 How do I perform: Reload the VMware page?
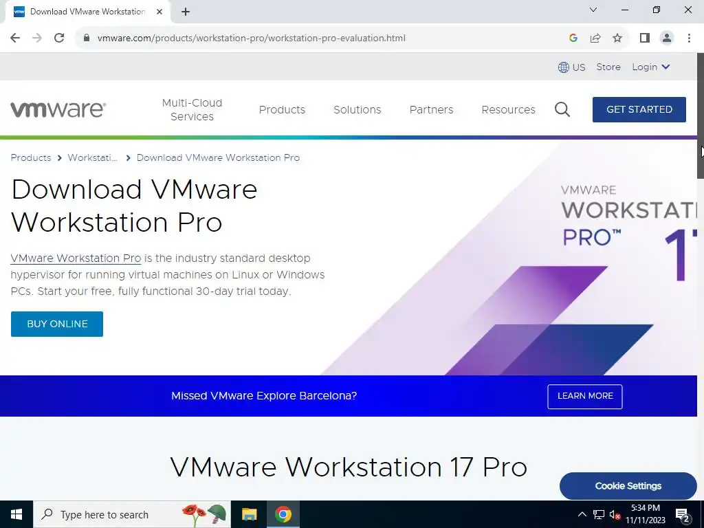coord(59,38)
